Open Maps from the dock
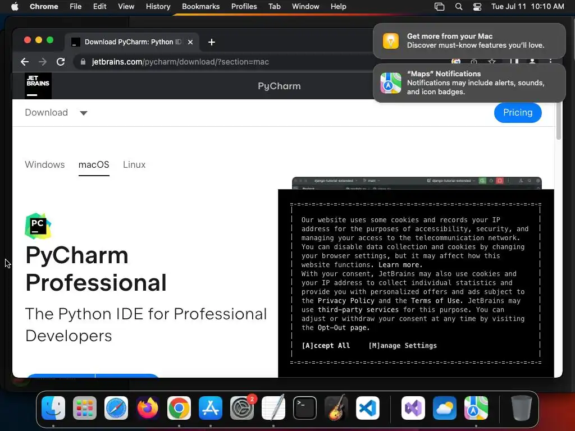The width and height of the screenshot is (575, 431). pyautogui.click(x=476, y=408)
